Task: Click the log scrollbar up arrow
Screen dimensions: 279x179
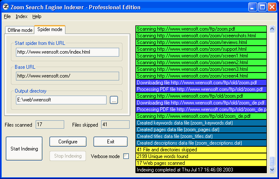Action: point(272,29)
